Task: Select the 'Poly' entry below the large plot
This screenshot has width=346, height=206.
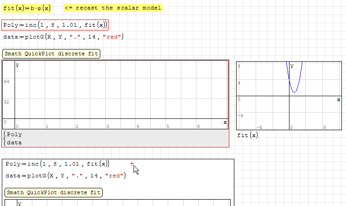Action: pos(15,134)
